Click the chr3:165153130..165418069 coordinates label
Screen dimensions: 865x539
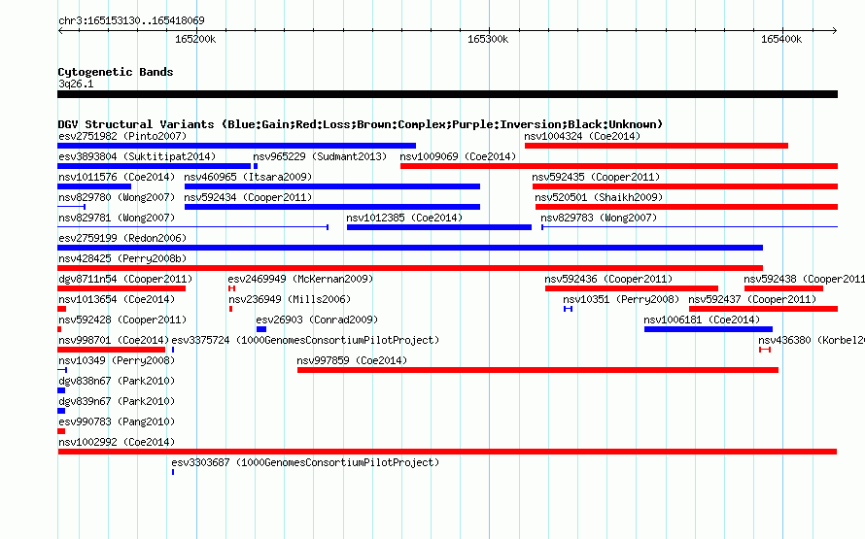pos(131,20)
